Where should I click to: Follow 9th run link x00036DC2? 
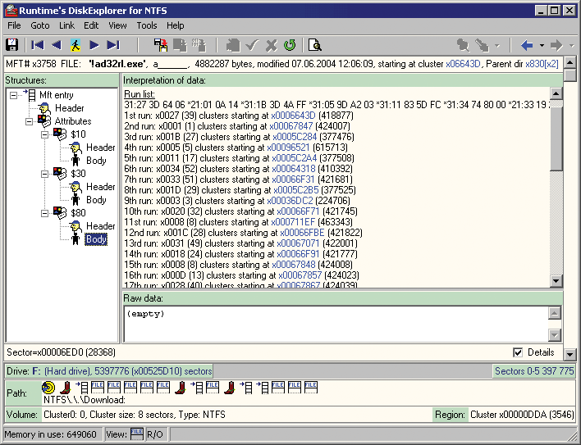point(290,201)
